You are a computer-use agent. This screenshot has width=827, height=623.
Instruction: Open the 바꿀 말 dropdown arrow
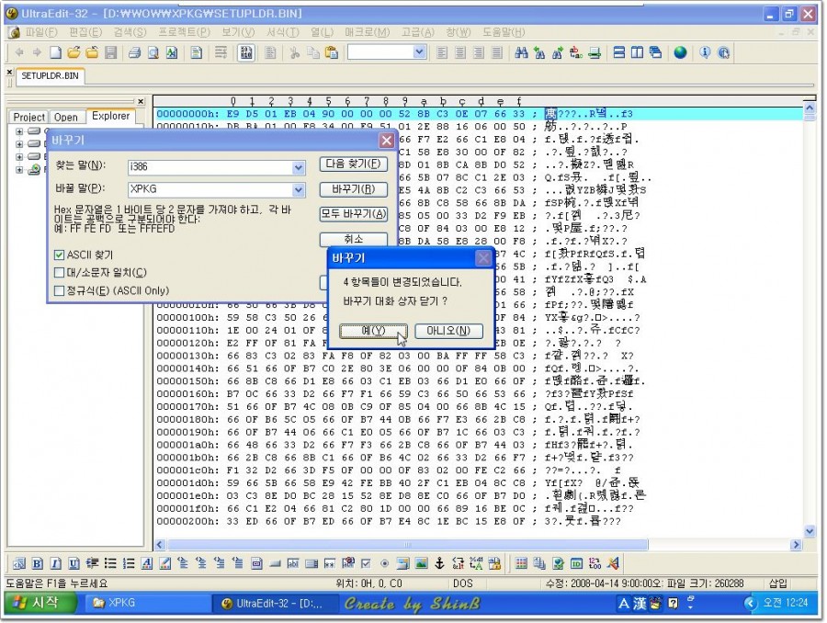pos(299,189)
